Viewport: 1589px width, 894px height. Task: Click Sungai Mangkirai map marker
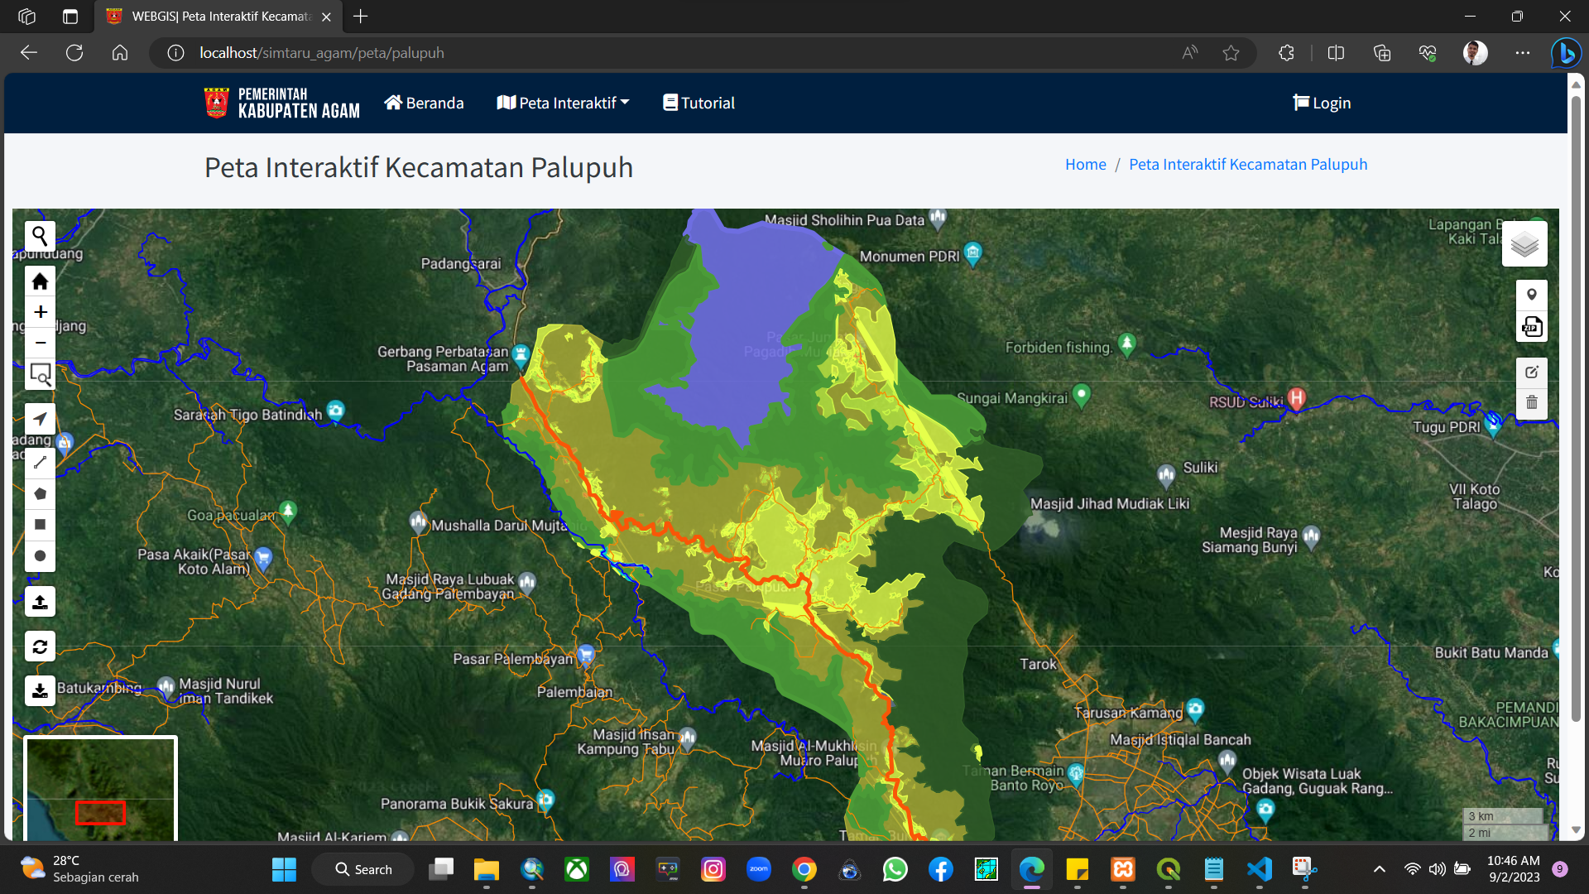(x=1081, y=395)
